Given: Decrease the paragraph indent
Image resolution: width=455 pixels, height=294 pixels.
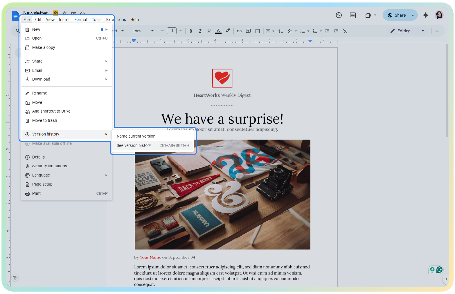Looking at the screenshot, I should [327, 31].
